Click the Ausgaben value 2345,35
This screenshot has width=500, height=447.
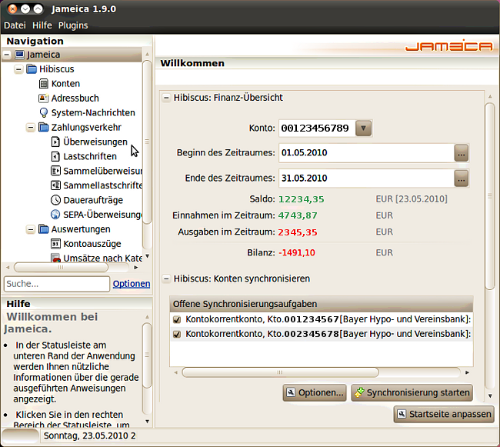click(298, 232)
